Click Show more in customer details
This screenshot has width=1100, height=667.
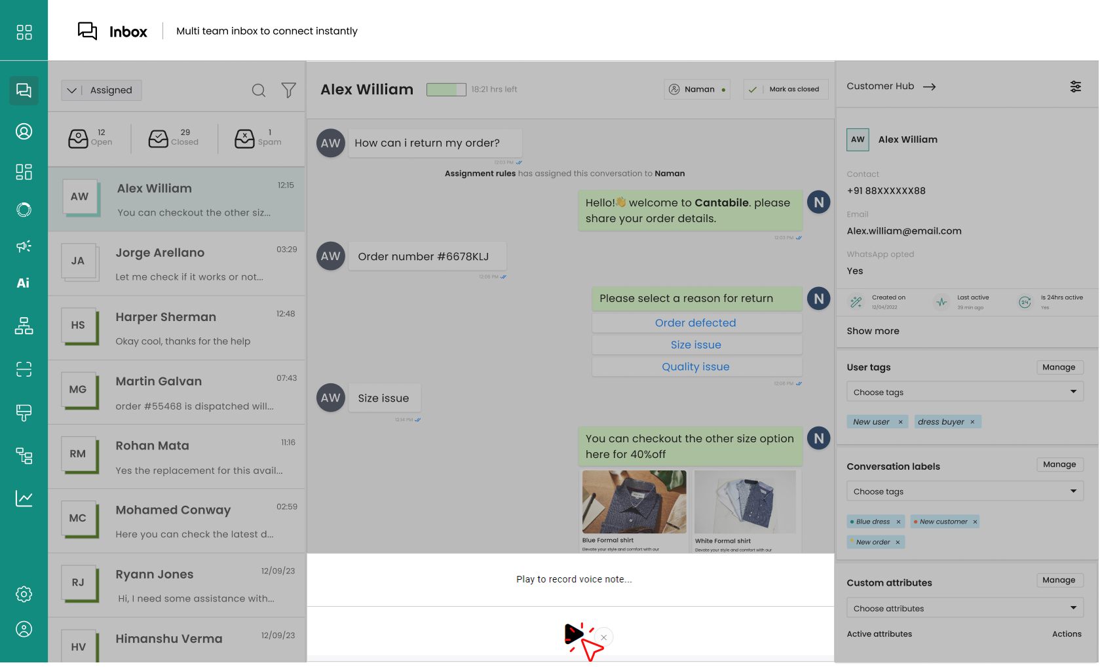point(873,331)
